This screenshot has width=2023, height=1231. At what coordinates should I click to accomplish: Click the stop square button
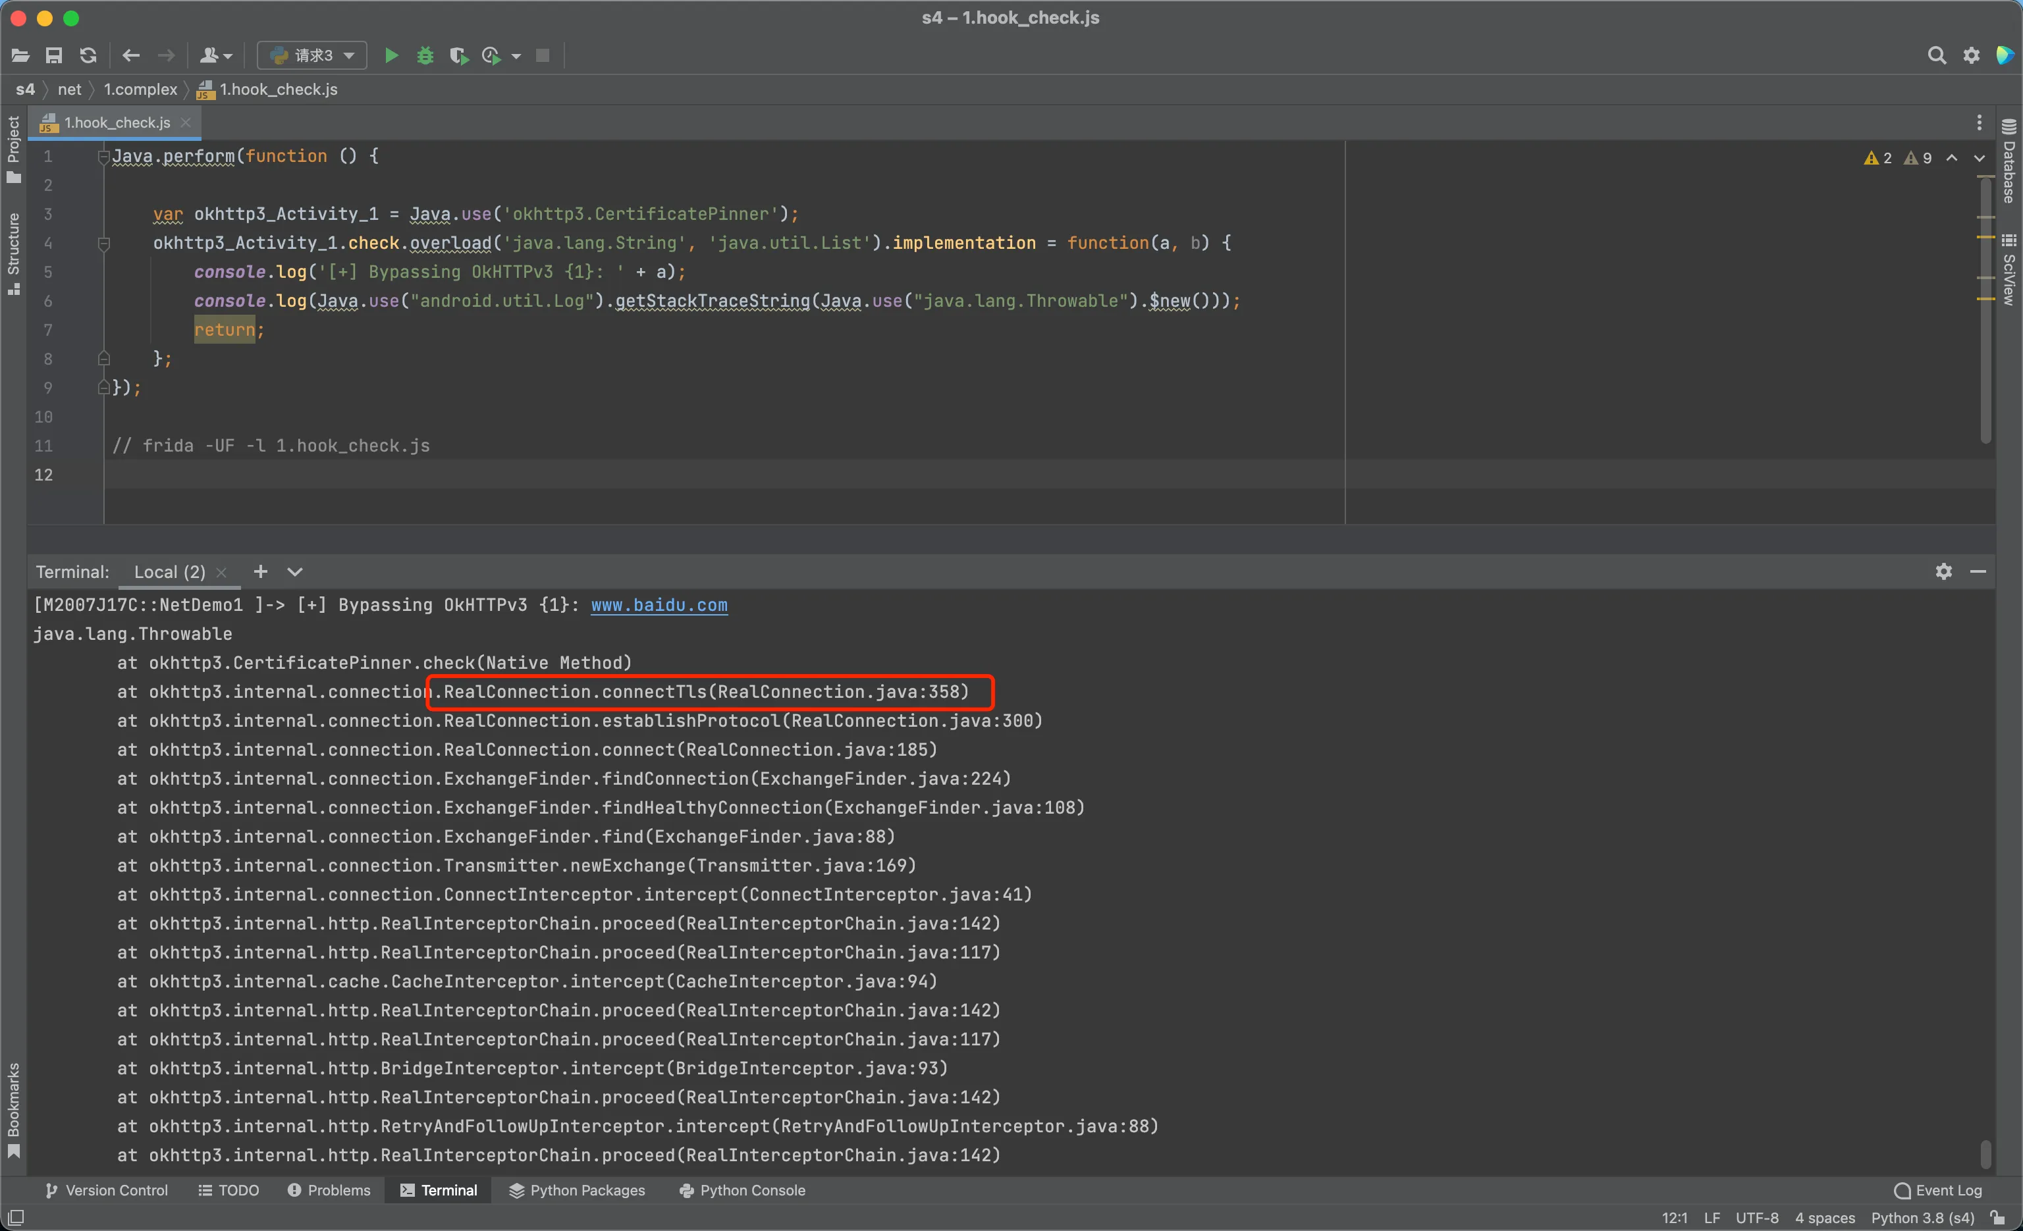[x=543, y=56]
